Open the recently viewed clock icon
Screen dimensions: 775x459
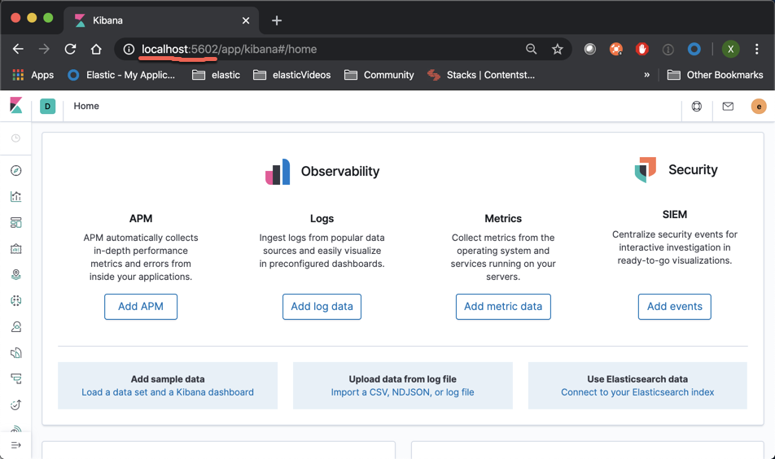[15, 138]
